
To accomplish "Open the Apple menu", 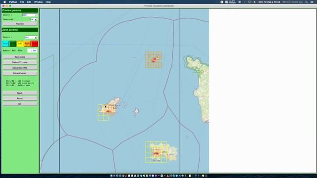I will click(4, 2).
